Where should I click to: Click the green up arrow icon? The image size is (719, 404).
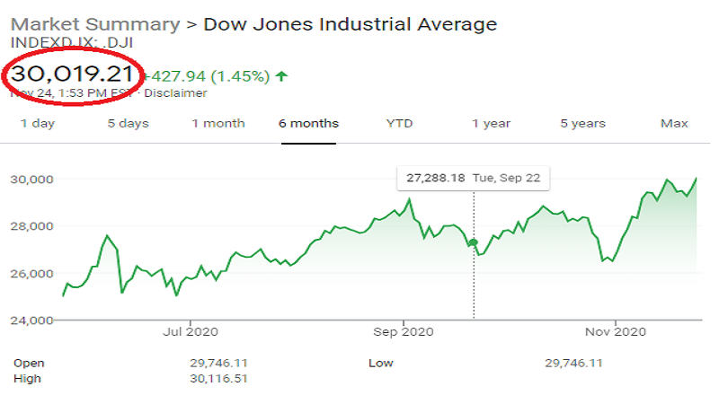point(282,75)
